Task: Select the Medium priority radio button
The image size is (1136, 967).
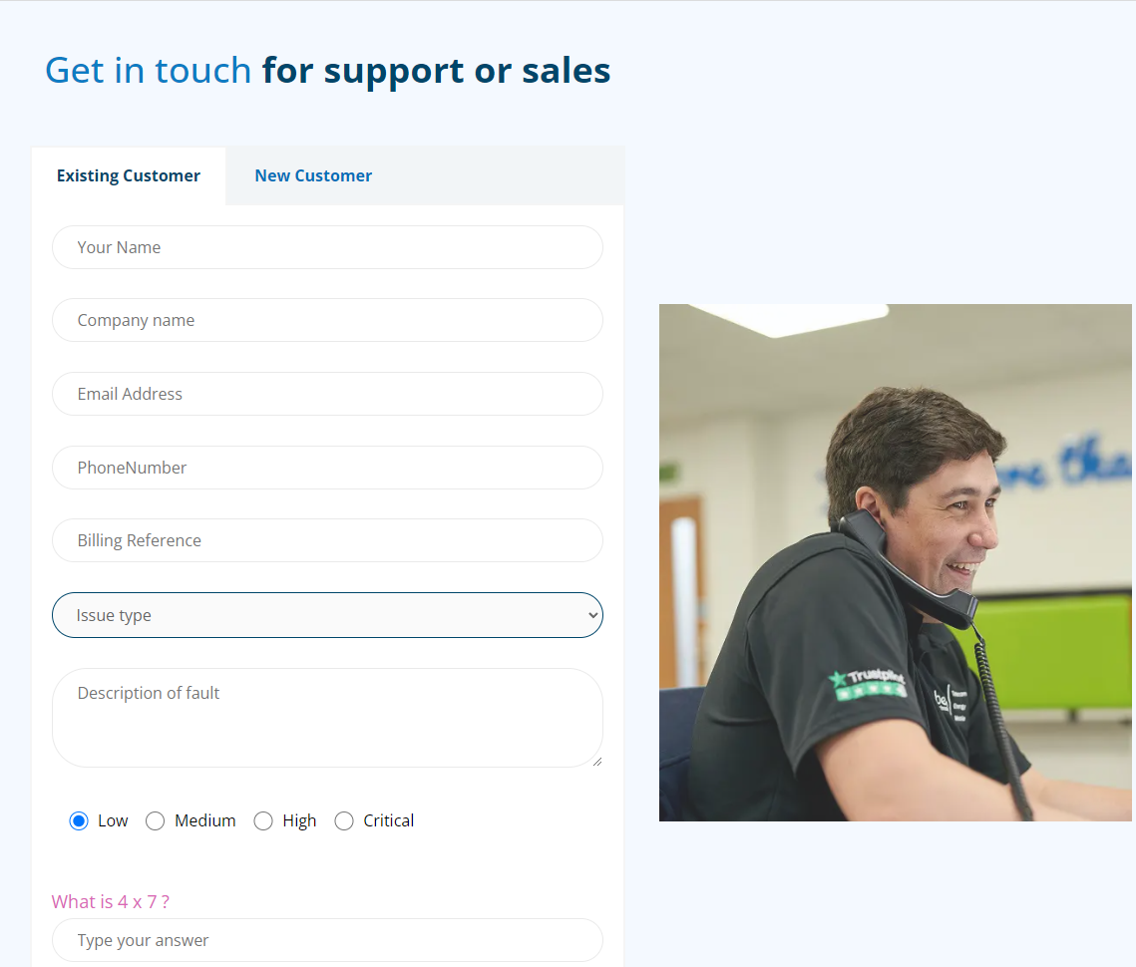Action: click(x=155, y=820)
